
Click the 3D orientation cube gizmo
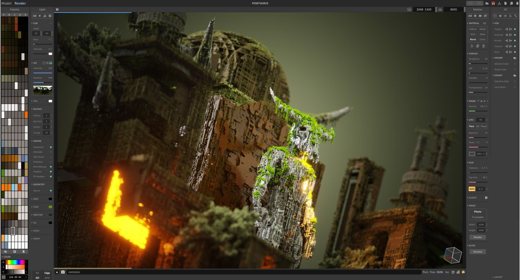(453, 254)
